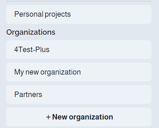Click the Partners label text
This screenshot has width=159, height=128.
click(28, 95)
